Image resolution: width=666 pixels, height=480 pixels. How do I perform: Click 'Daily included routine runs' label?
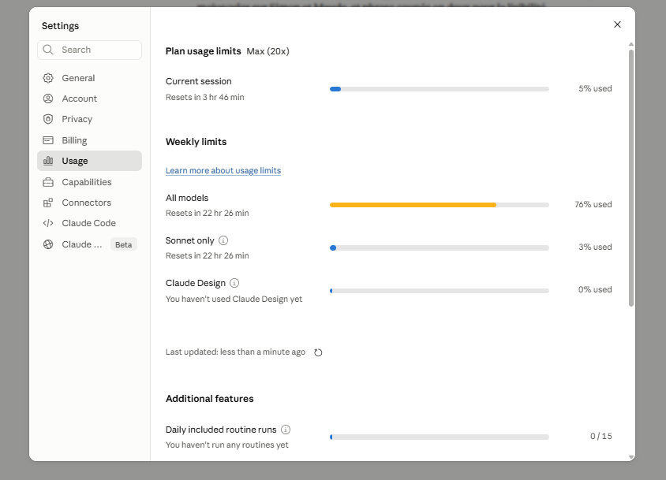pyautogui.click(x=221, y=430)
